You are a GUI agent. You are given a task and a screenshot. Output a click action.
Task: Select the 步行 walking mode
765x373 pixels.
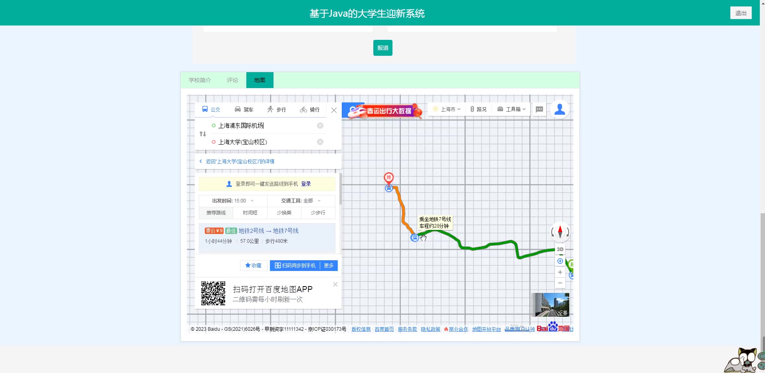click(x=277, y=110)
